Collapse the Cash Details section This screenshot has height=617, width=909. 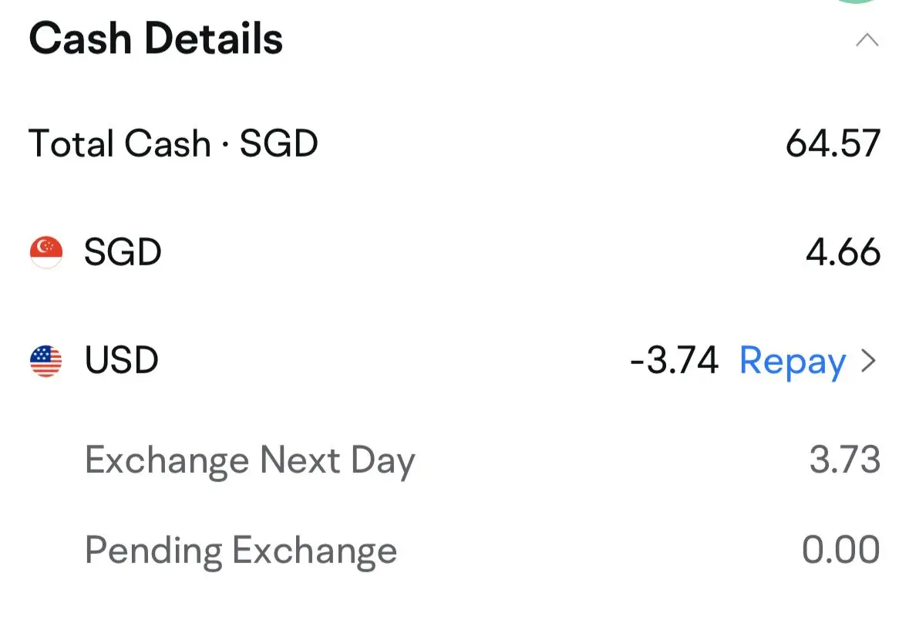[867, 40]
